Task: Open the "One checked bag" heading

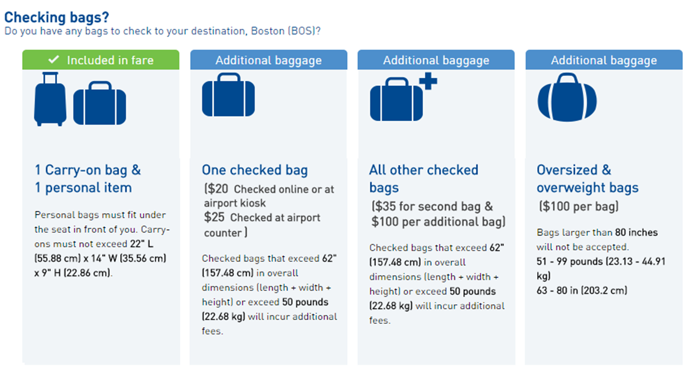Action: [x=254, y=170]
